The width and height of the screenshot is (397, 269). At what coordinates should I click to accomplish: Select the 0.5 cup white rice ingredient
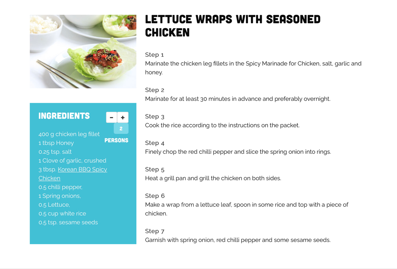coord(62,213)
